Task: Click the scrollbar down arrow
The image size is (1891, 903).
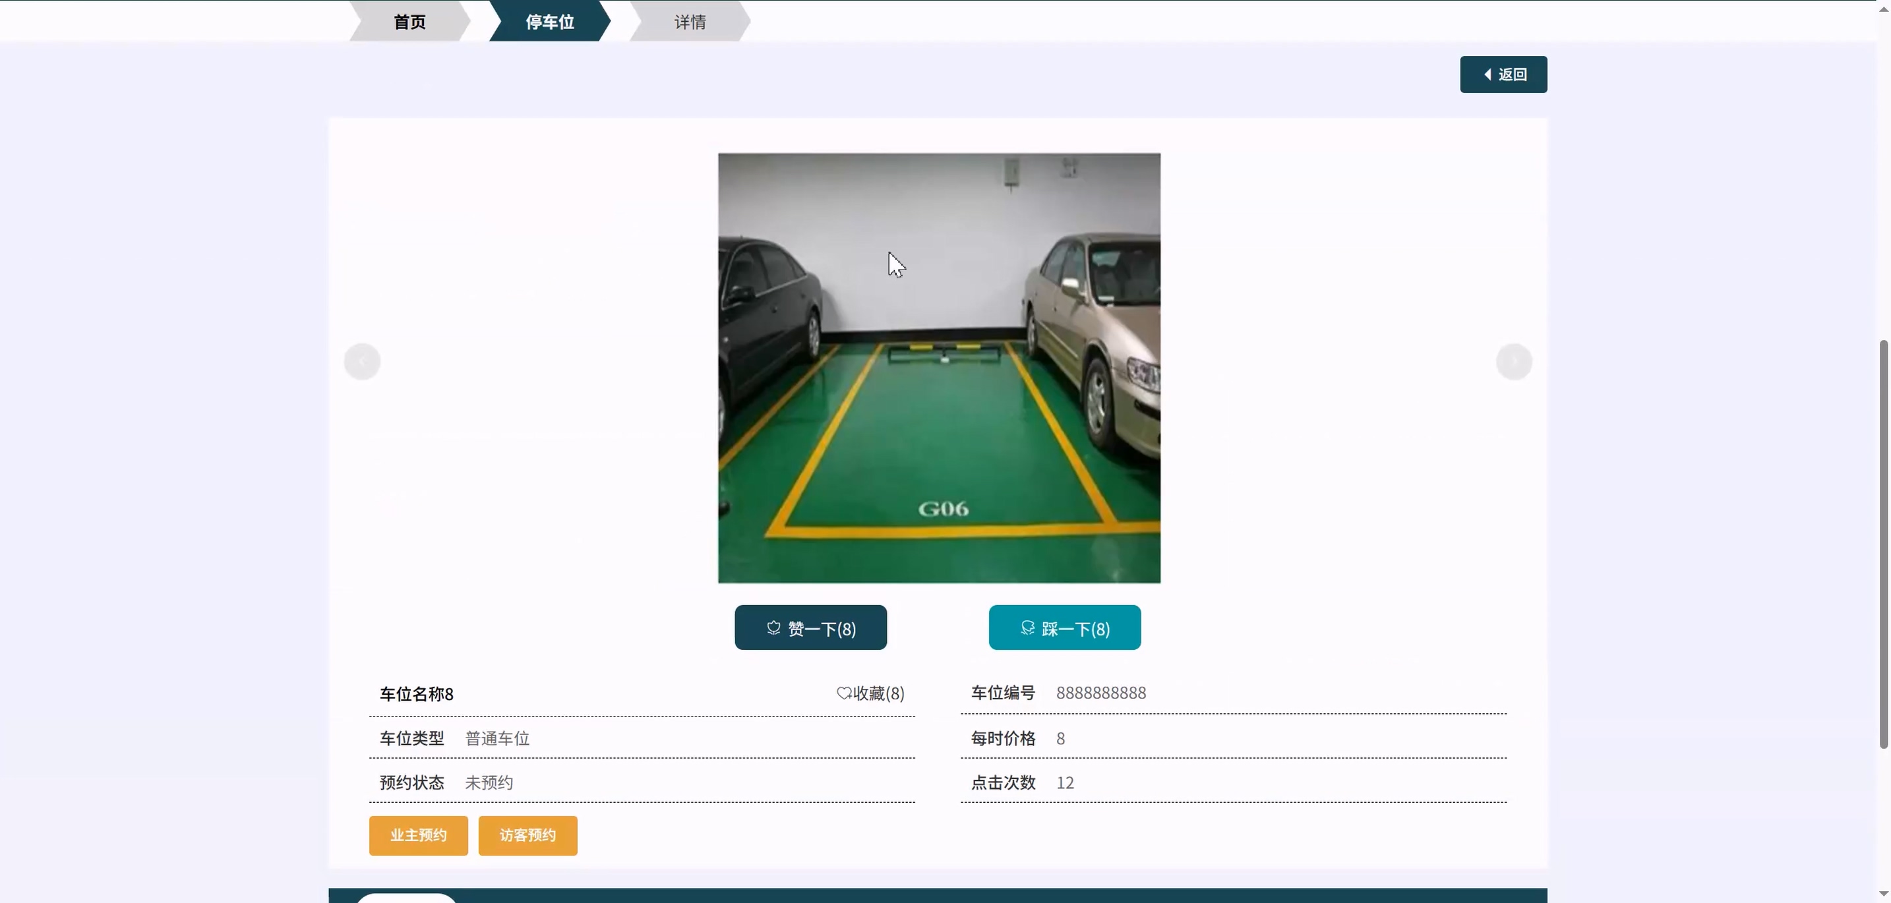Action: (x=1883, y=895)
